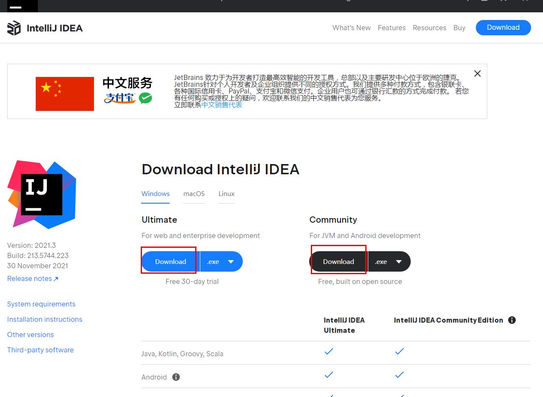The image size is (543, 397).
Task: Click the WeChat Pay icon in the banner
Action: pyautogui.click(x=145, y=97)
